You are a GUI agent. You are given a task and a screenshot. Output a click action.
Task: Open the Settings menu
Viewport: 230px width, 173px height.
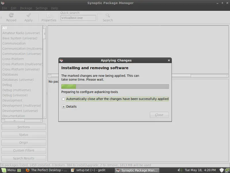[x=41, y=8]
